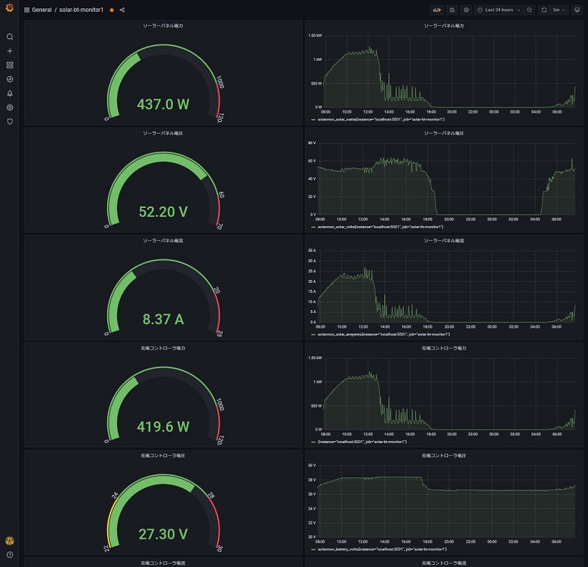Image resolution: width=588 pixels, height=567 pixels.
Task: Open the Dashboards grid icon in sidebar
Action: point(10,65)
